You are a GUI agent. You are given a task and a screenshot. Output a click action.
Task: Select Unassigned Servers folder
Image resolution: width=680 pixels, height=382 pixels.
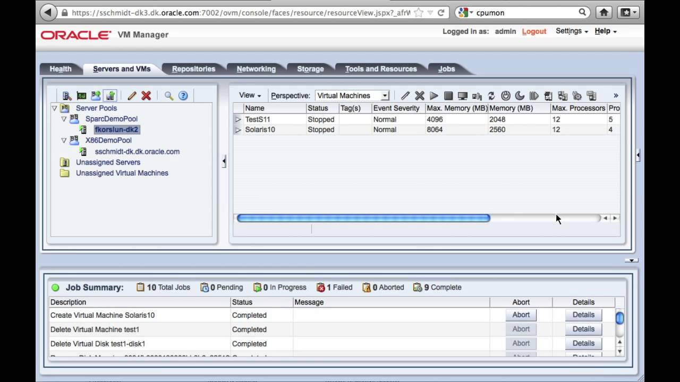click(108, 162)
